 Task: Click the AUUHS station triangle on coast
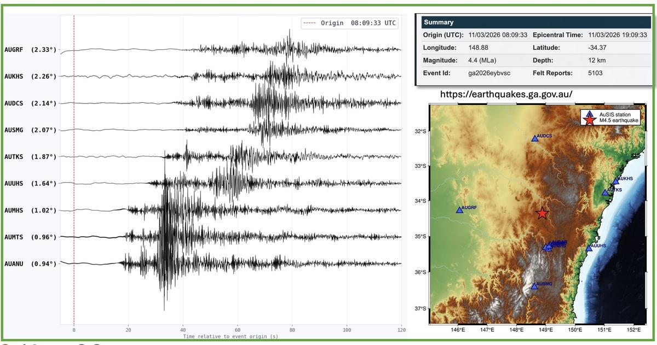[589, 248]
